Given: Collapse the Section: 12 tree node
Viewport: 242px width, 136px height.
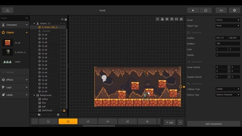Looking at the screenshot, I should click(34, 23).
